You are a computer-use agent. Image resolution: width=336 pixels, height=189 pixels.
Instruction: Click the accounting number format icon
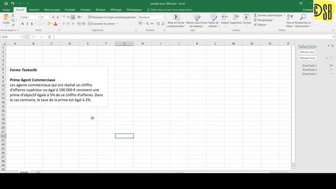pos(141,24)
